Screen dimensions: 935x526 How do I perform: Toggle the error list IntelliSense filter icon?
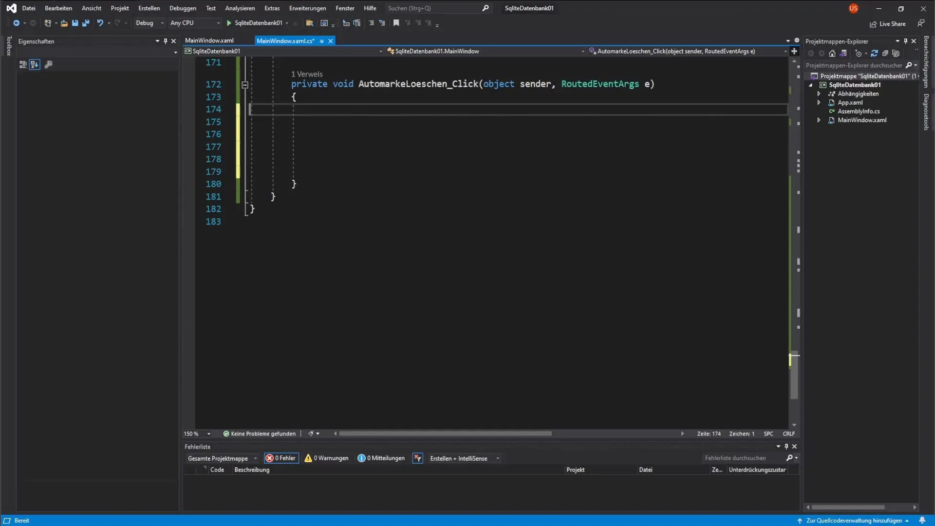(418, 458)
